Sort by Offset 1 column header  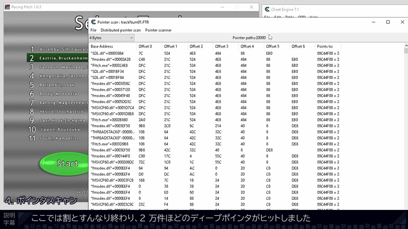coord(175,47)
